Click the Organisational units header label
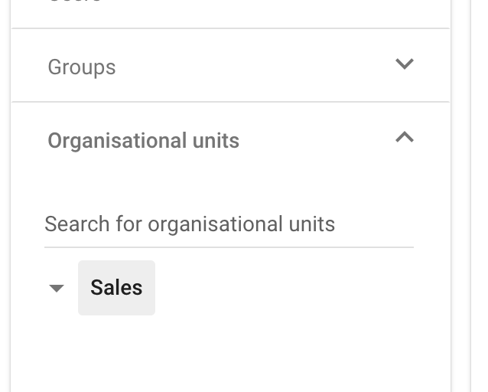The image size is (488, 392). pos(143,141)
